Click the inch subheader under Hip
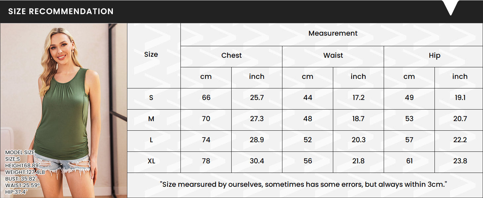The width and height of the screenshot is (483, 198). (x=460, y=77)
